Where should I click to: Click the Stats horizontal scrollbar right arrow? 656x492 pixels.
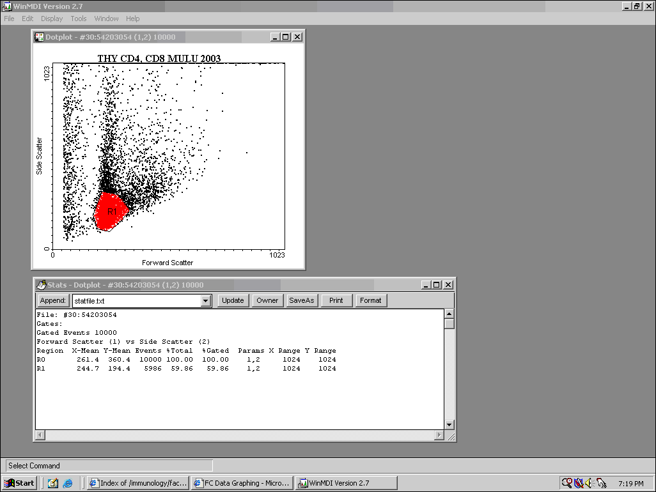pyautogui.click(x=439, y=435)
